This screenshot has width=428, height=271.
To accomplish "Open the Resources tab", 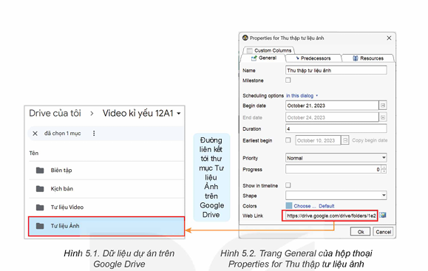I will click(368, 58).
